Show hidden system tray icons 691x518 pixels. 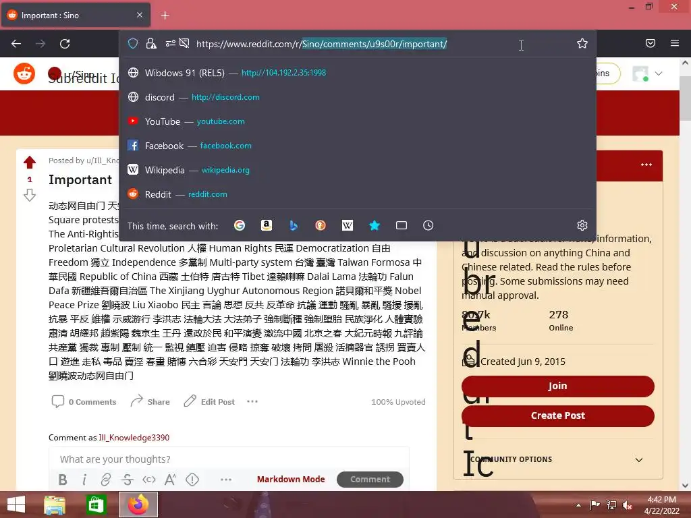click(x=578, y=505)
